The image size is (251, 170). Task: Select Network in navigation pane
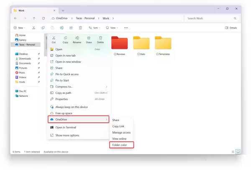[x=21, y=96]
